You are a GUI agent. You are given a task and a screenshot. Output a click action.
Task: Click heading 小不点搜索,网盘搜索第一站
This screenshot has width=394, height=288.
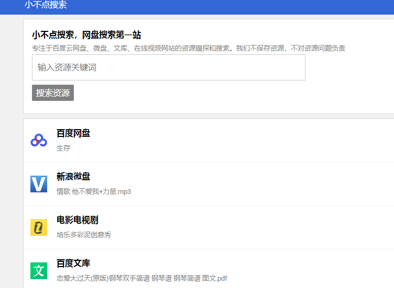86,35
